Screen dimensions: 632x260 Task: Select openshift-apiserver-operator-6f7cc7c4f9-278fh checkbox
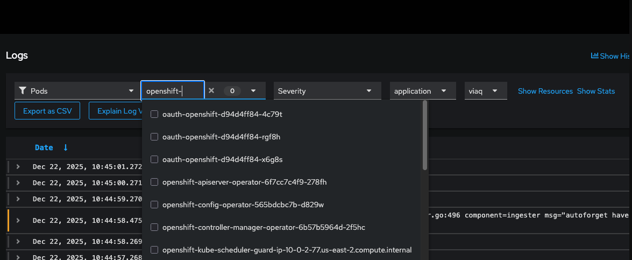[154, 182]
